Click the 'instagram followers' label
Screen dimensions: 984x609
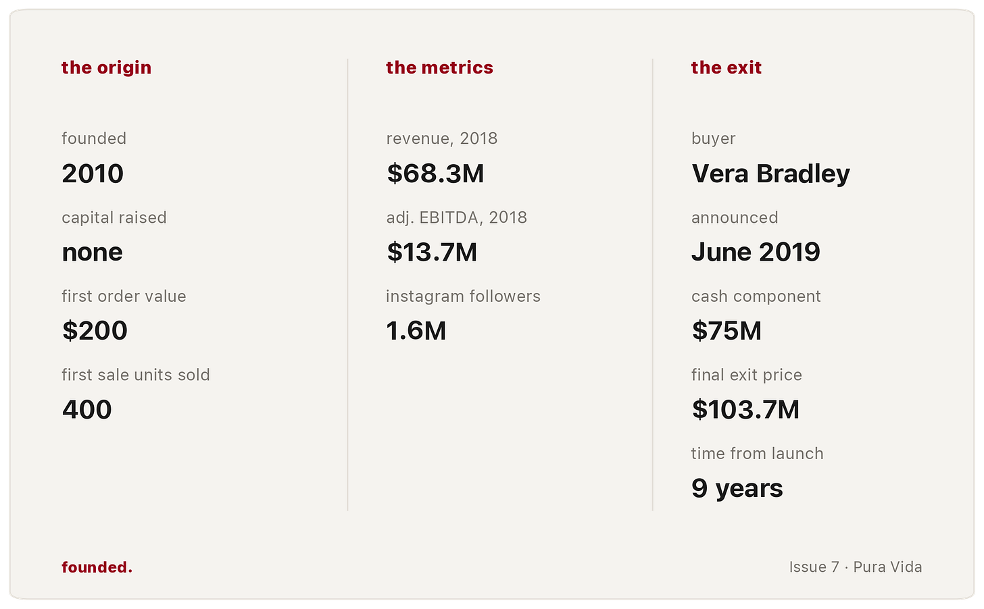[463, 296]
